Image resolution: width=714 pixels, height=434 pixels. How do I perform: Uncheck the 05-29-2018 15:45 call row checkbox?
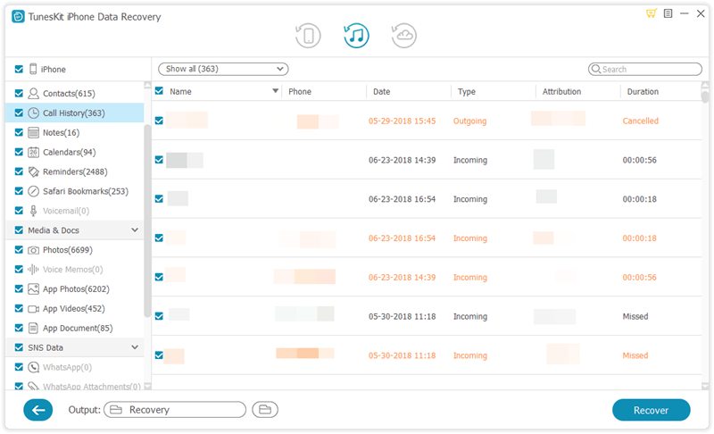159,121
